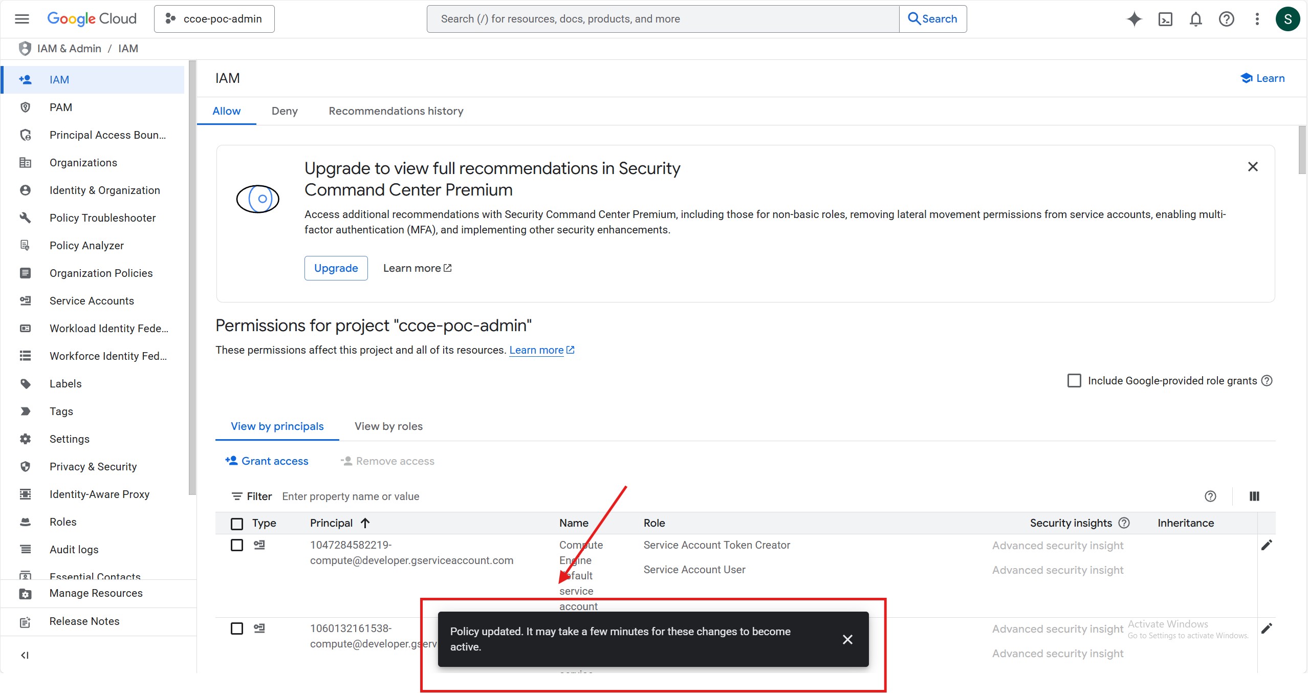Collapse the left navigation panel
The width and height of the screenshot is (1308, 693).
tap(25, 655)
